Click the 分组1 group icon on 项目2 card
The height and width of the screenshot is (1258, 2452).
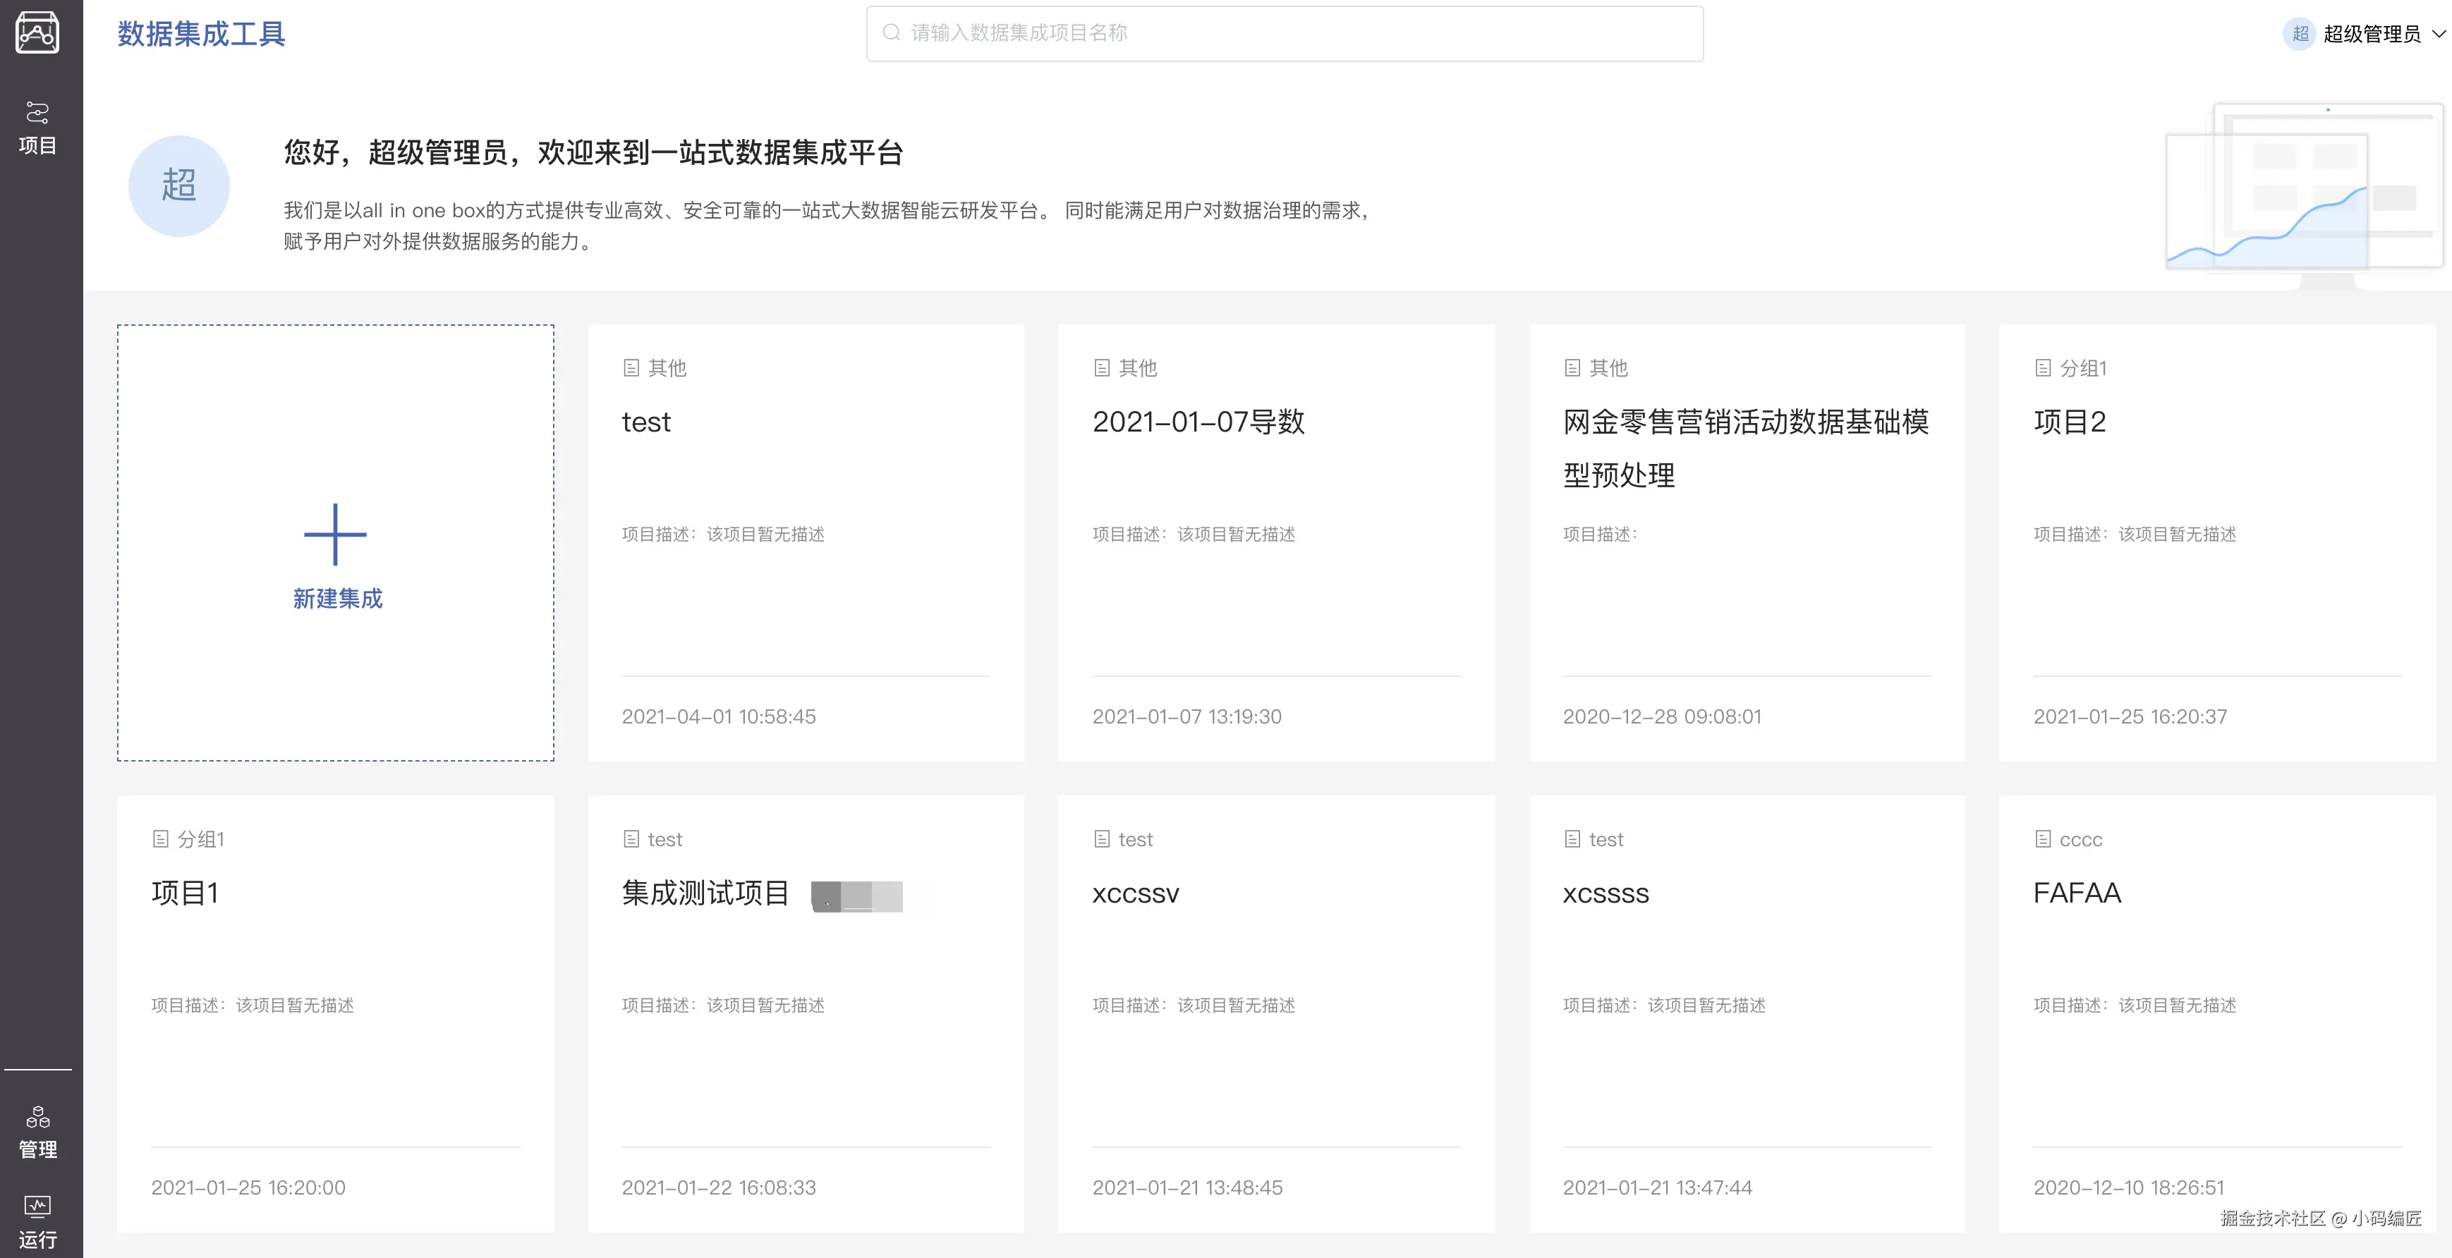coord(2043,368)
